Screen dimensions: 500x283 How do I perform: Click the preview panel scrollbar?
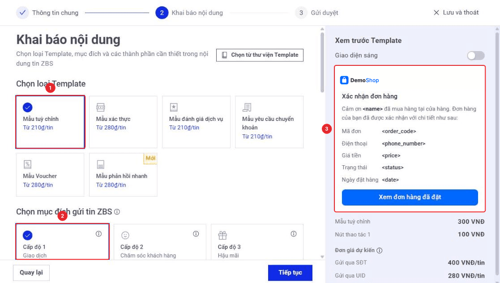coord(497,153)
